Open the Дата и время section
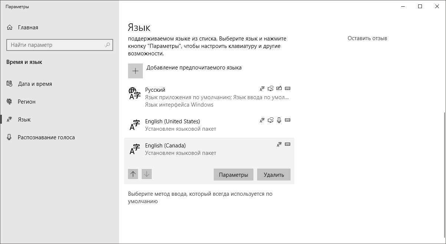Viewport: 446px width, 244px height. (x=59, y=84)
